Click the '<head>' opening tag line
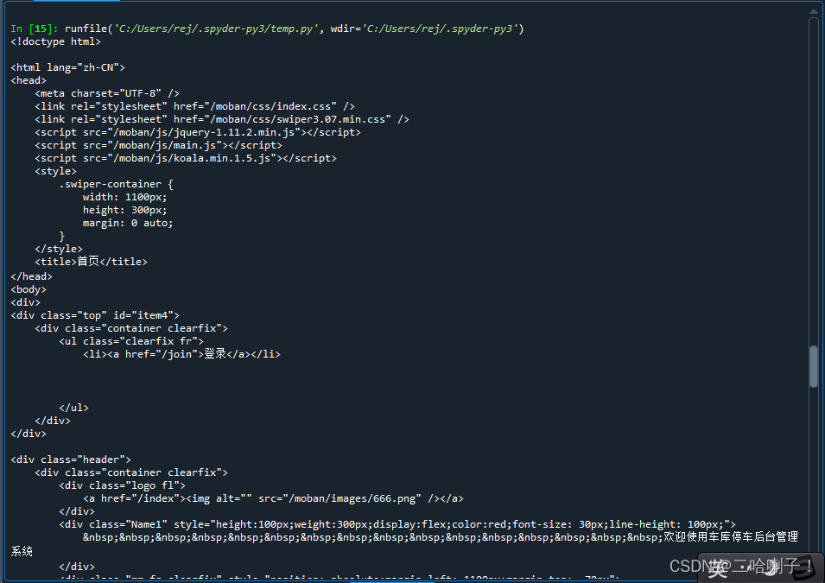 pyautogui.click(x=29, y=80)
